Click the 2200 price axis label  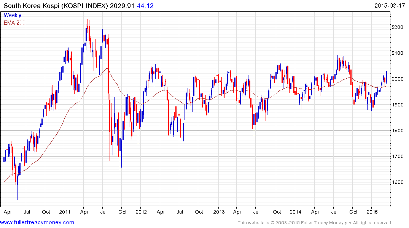(397, 27)
